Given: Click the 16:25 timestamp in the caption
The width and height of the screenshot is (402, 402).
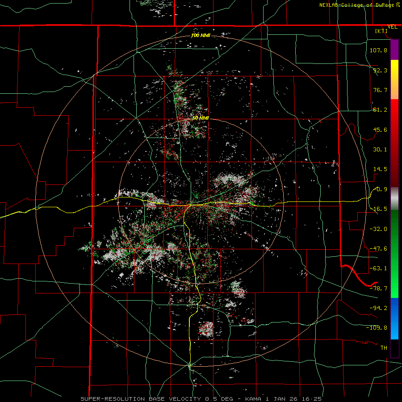Looking at the screenshot, I should (312, 399).
